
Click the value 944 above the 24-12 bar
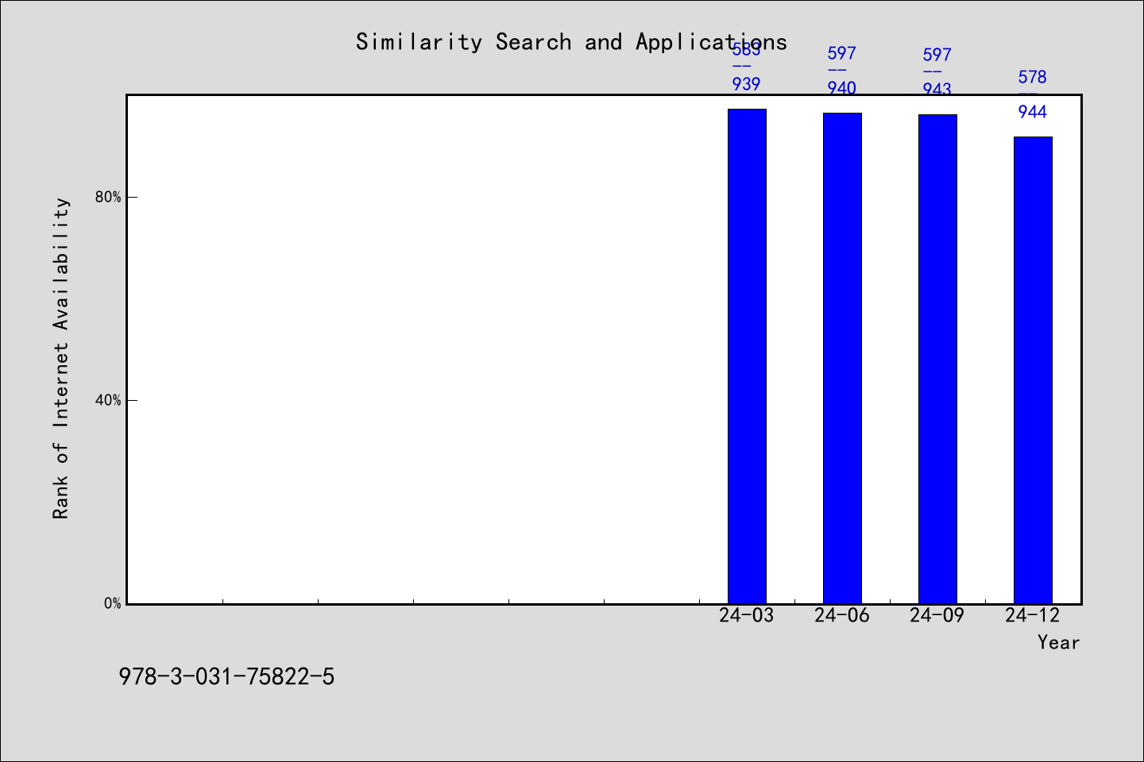1033,112
